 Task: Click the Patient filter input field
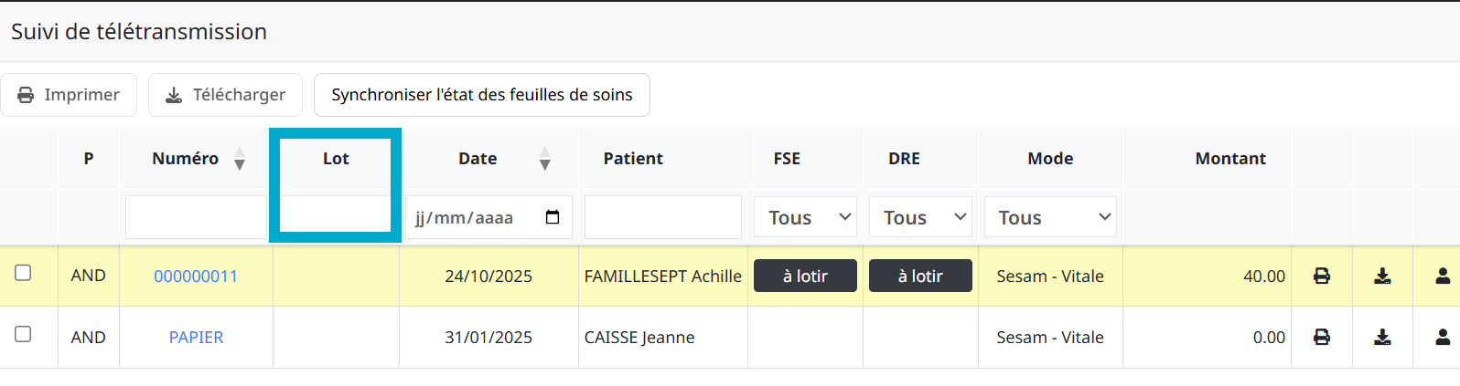(x=662, y=217)
